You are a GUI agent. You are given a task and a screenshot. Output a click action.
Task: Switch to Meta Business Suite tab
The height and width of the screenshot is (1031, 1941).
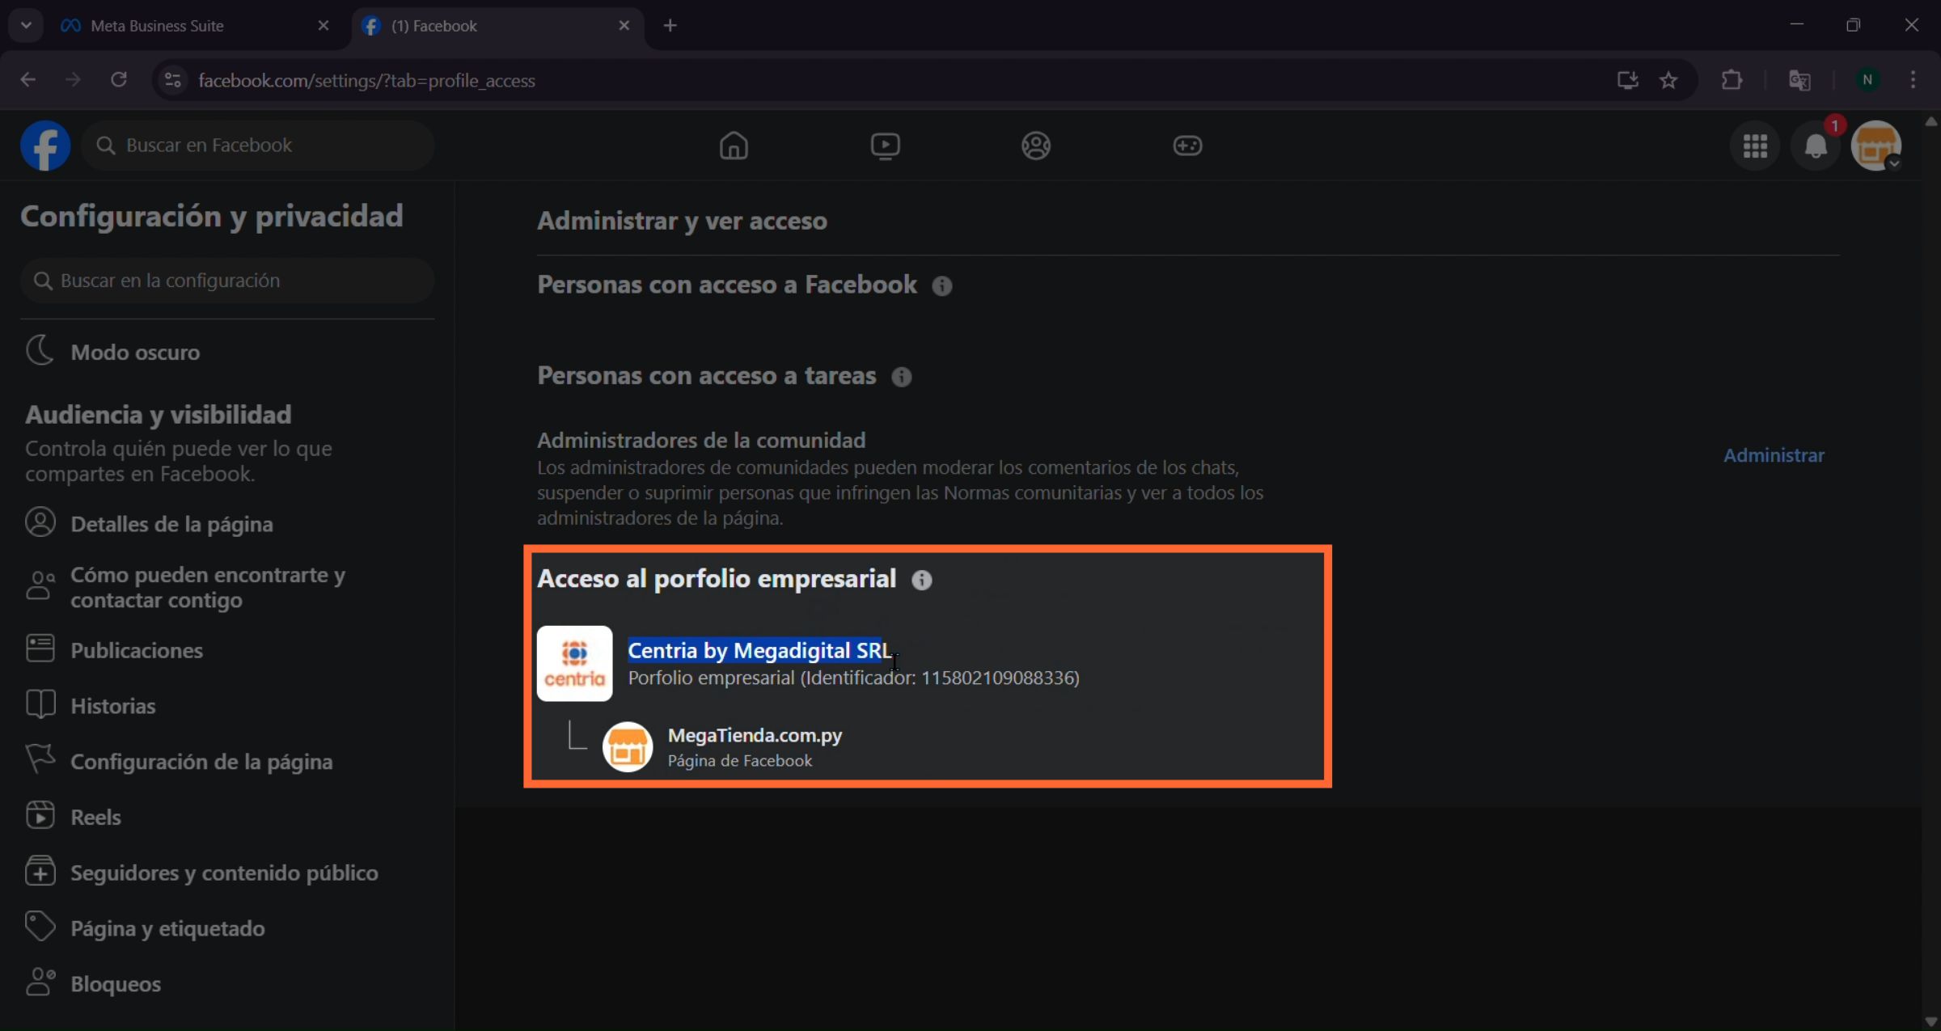[x=157, y=26]
